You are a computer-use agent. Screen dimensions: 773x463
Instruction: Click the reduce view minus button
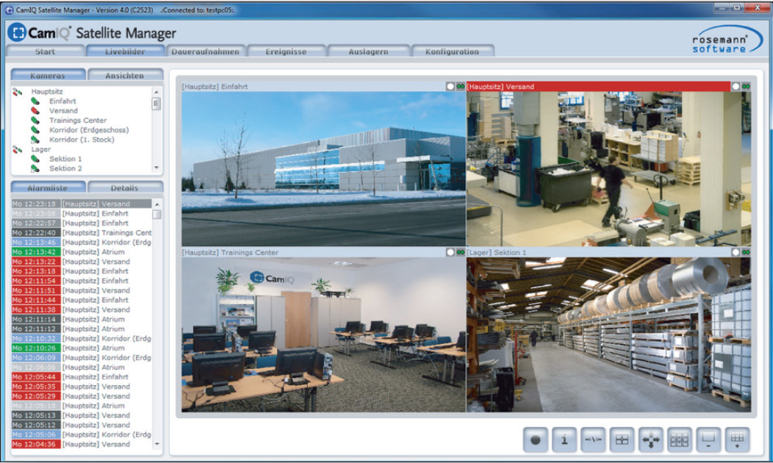[x=708, y=439]
